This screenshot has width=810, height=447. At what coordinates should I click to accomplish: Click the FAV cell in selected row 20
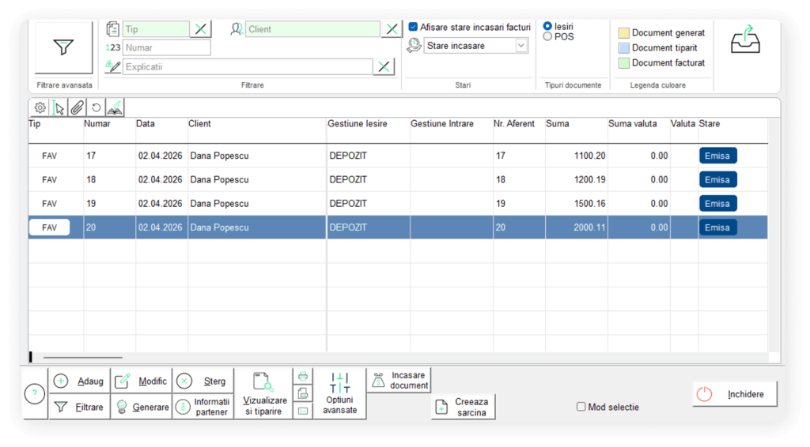pos(50,227)
